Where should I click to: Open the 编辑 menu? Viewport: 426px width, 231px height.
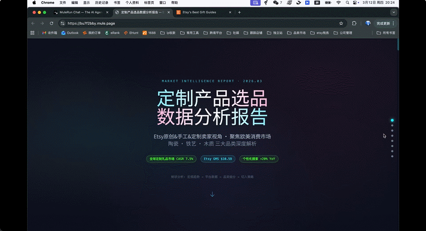click(74, 3)
